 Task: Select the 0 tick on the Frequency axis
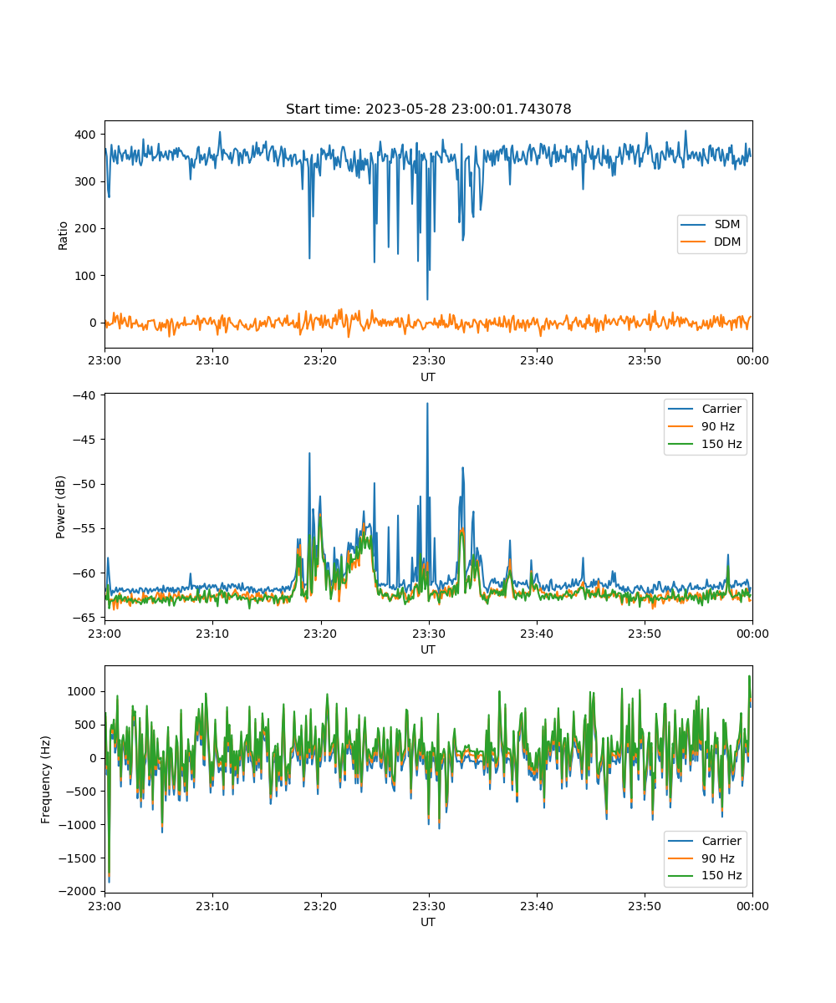click(94, 758)
